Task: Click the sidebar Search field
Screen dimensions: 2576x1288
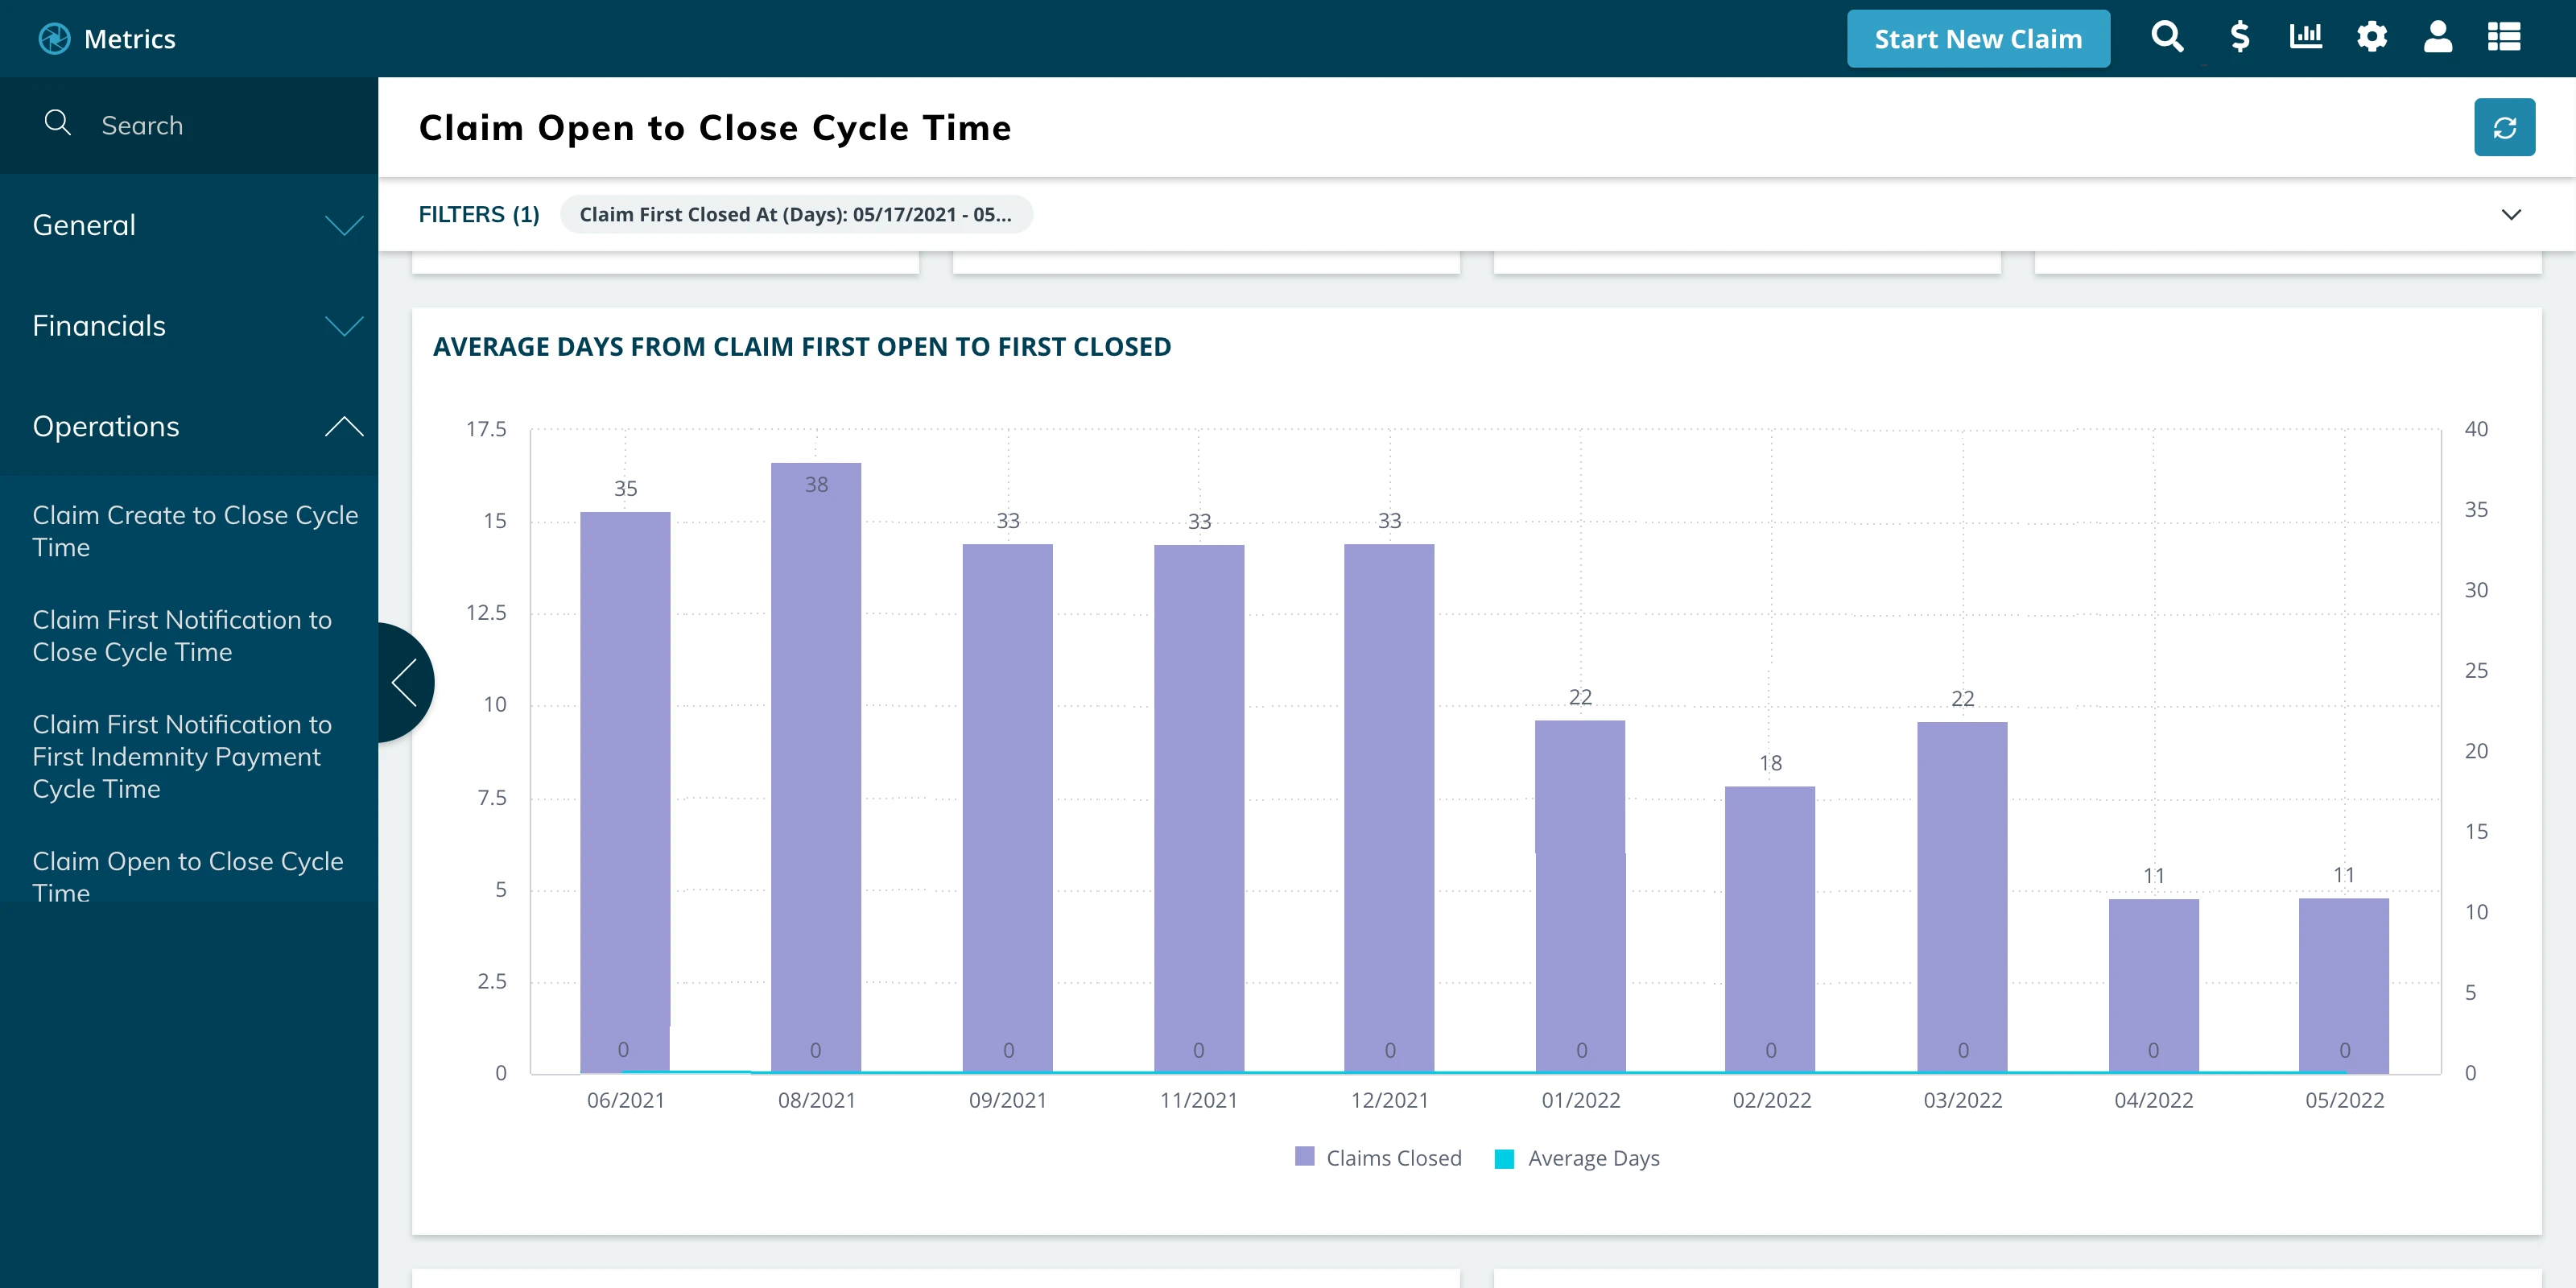Action: [200, 125]
